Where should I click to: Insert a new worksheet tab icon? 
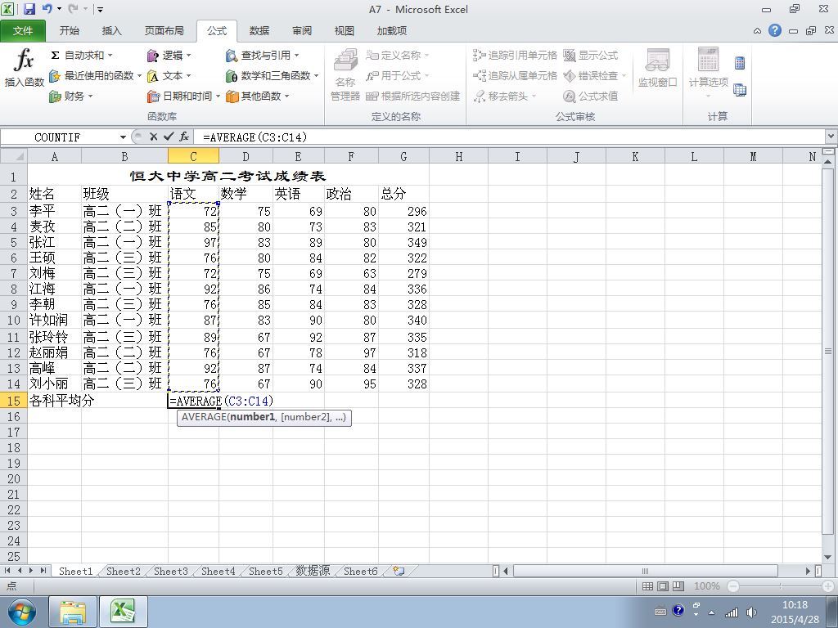(399, 571)
